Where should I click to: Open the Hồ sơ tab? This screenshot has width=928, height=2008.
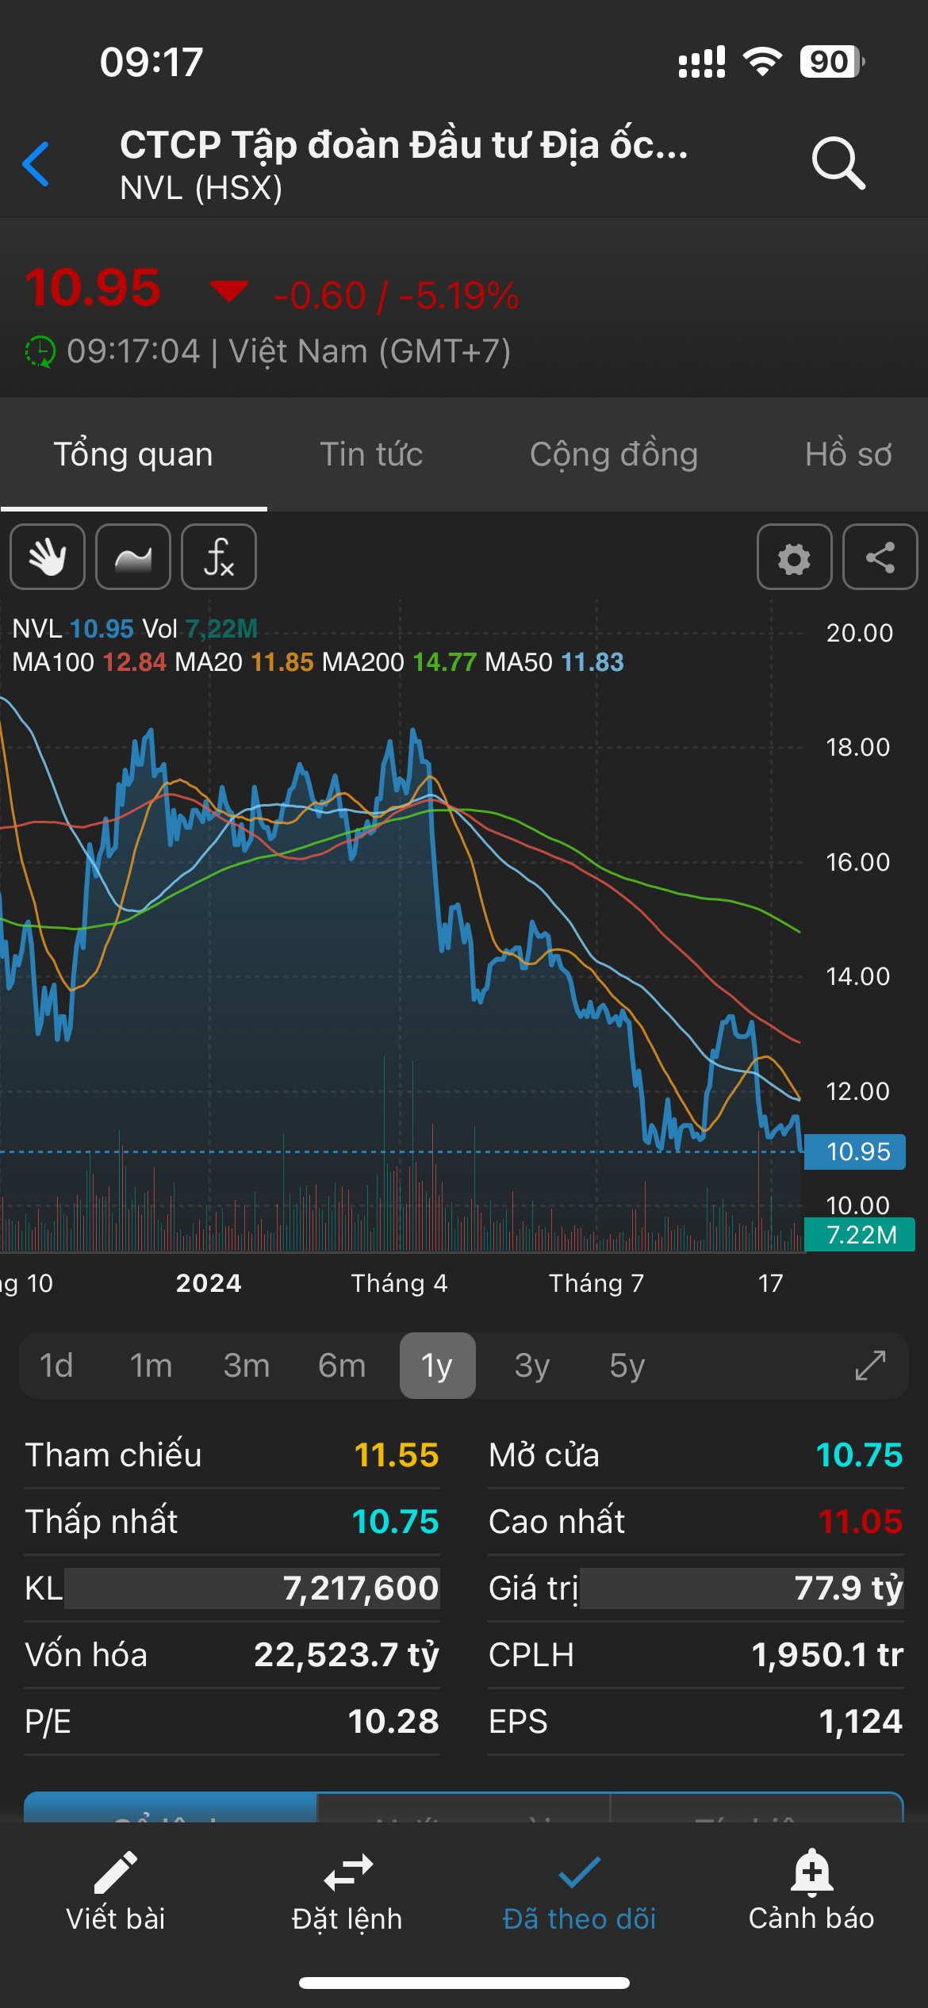pos(848,454)
